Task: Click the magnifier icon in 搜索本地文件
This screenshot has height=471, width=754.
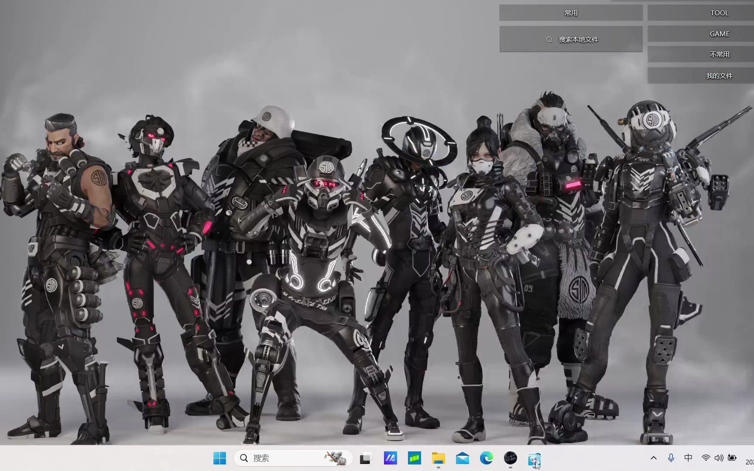Action: (x=549, y=40)
